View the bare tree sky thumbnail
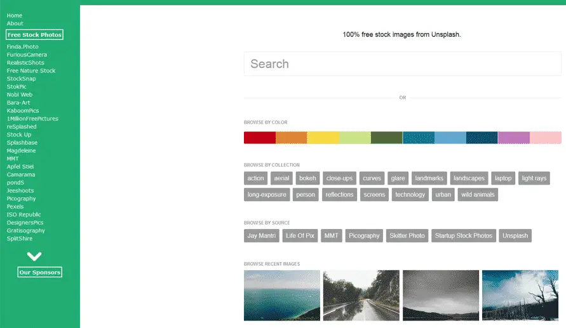 pyautogui.click(x=520, y=296)
